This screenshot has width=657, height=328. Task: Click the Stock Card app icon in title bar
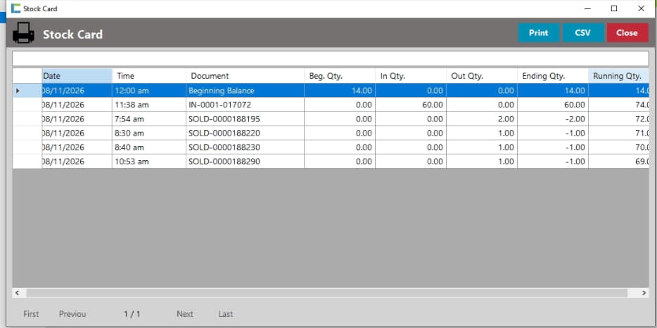16,8
